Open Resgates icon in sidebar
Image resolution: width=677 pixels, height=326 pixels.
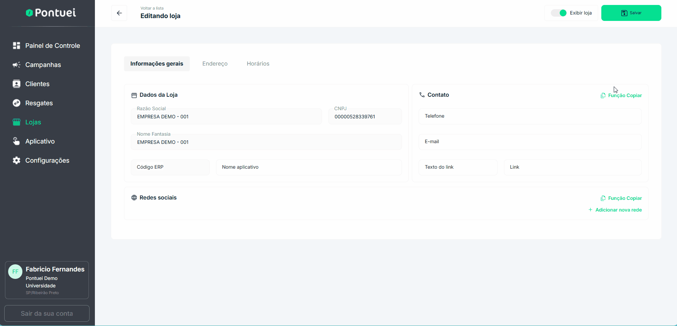pyautogui.click(x=16, y=103)
